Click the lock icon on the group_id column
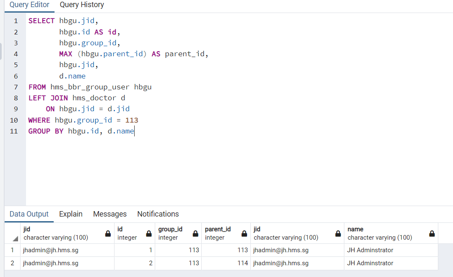 pos(195,233)
